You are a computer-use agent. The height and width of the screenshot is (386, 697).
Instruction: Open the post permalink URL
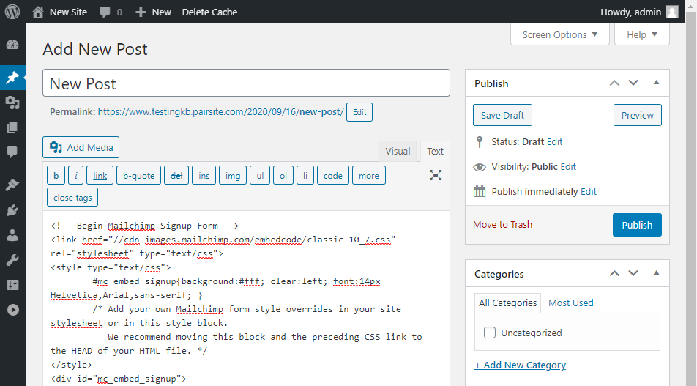click(220, 112)
